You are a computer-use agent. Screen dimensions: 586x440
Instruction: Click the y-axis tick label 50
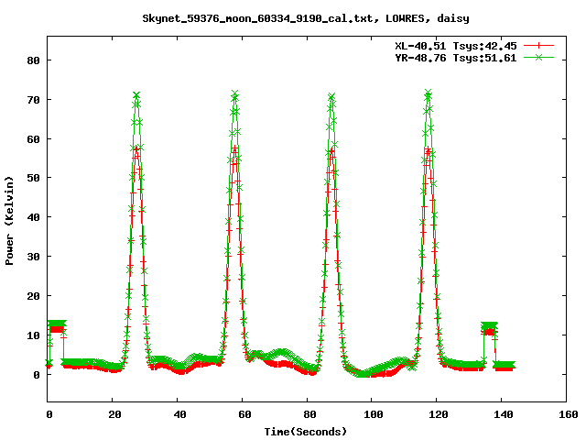click(x=33, y=178)
